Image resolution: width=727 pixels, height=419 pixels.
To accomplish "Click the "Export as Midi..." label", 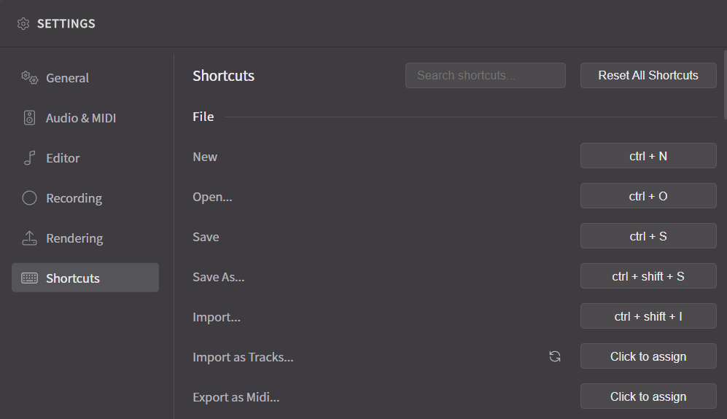I will coord(236,397).
